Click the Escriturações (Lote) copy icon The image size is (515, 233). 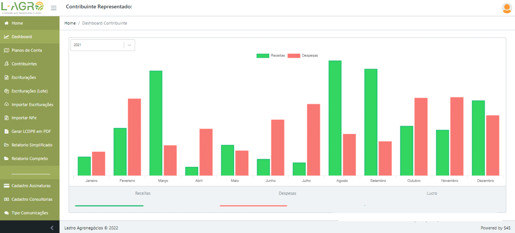pos(6,91)
